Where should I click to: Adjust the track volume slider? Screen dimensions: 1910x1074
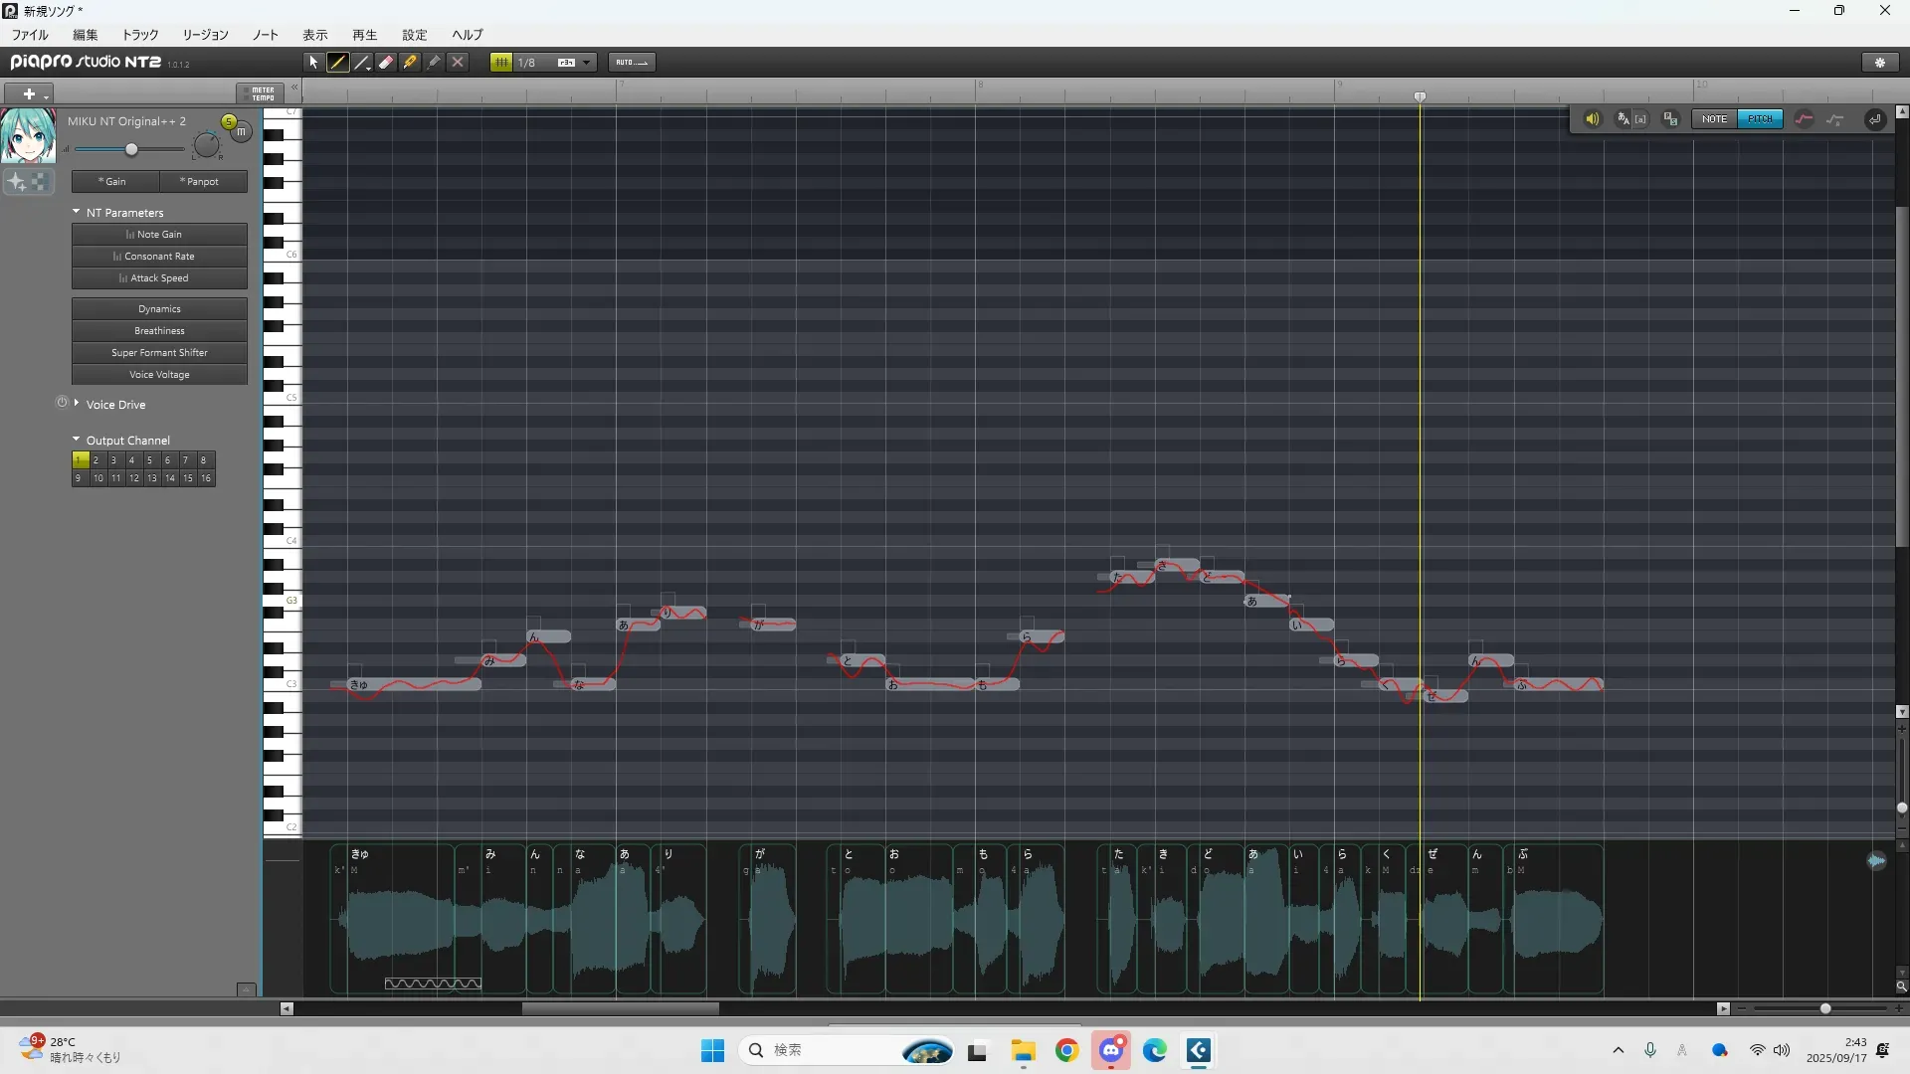pyautogui.click(x=131, y=149)
